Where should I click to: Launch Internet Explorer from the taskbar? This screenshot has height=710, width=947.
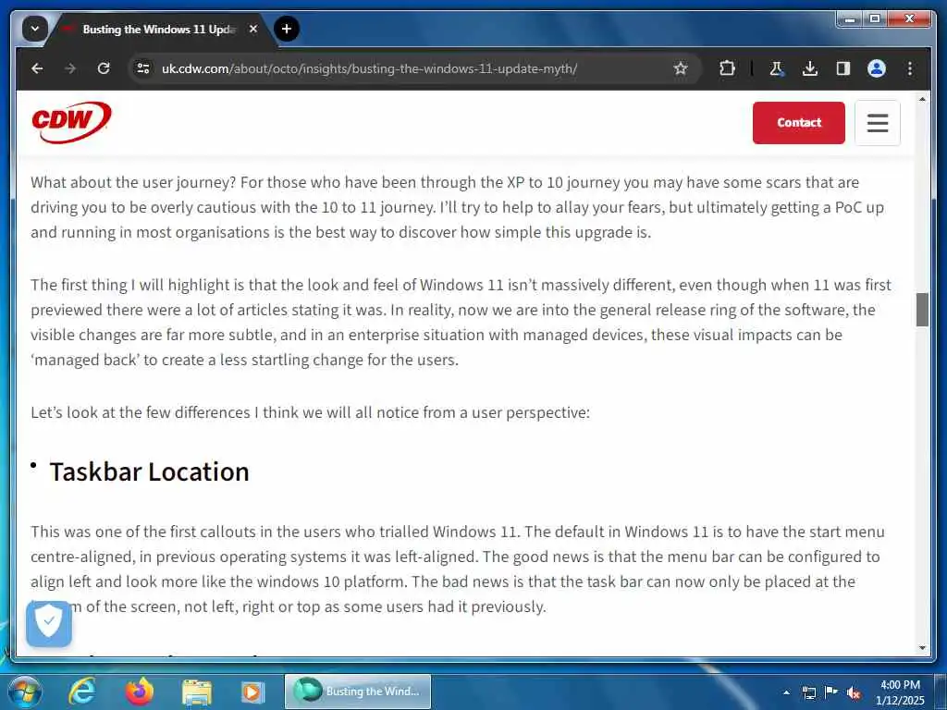point(81,692)
